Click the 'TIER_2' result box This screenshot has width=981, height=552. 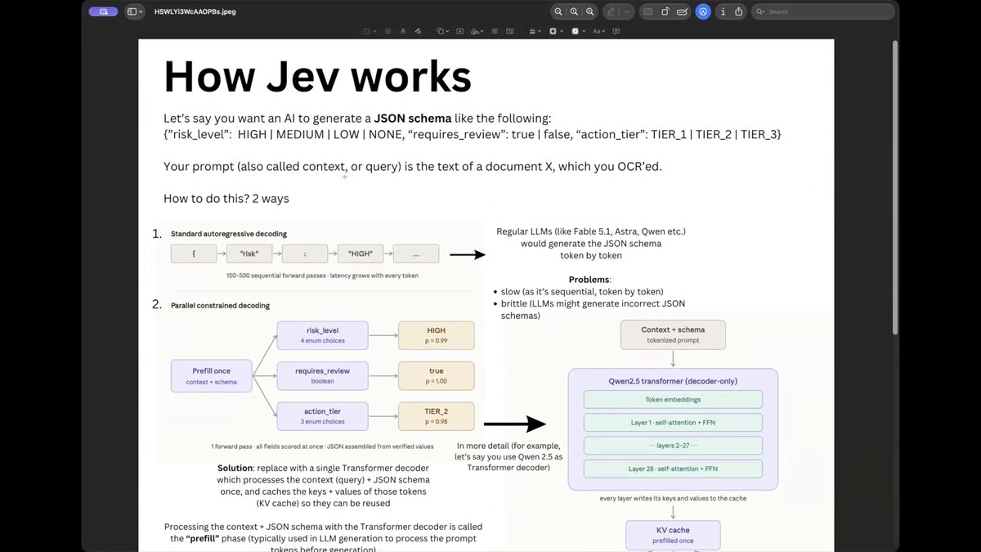pos(436,415)
